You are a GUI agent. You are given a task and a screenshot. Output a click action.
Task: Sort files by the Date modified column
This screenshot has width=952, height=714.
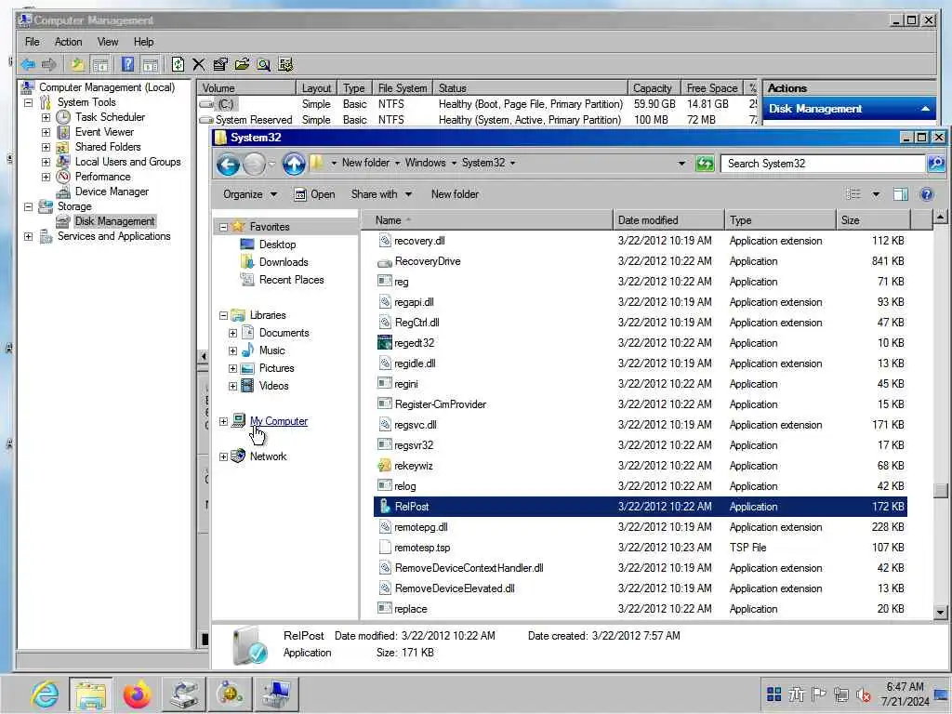[x=668, y=220]
